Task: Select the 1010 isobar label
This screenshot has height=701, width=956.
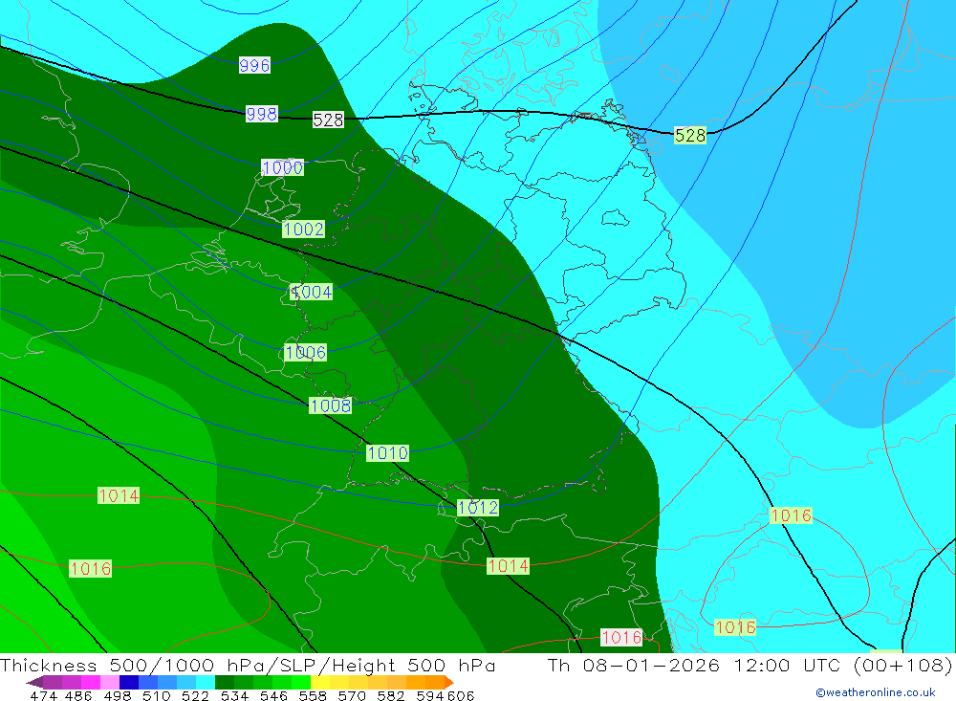Action: point(387,452)
